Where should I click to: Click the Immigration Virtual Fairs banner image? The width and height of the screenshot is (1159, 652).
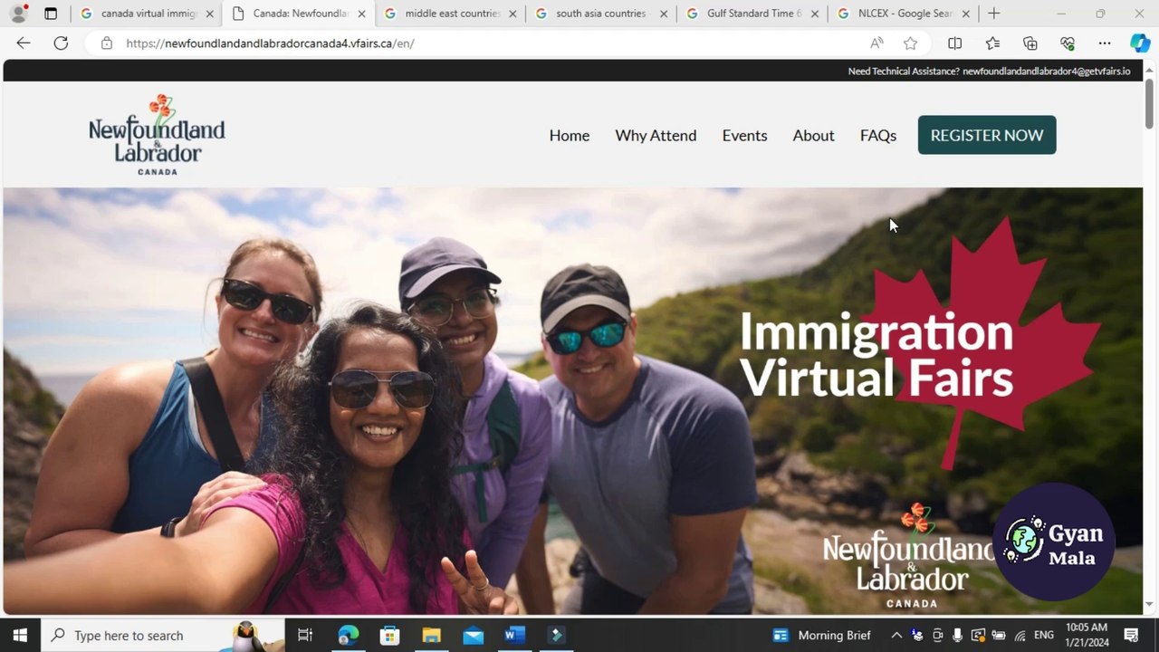click(572, 400)
